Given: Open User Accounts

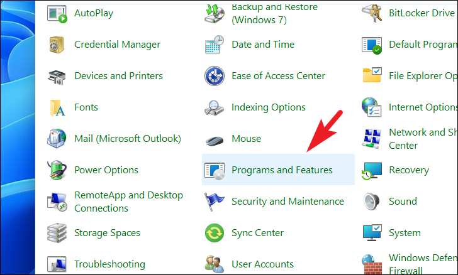Looking at the screenshot, I should 262,264.
